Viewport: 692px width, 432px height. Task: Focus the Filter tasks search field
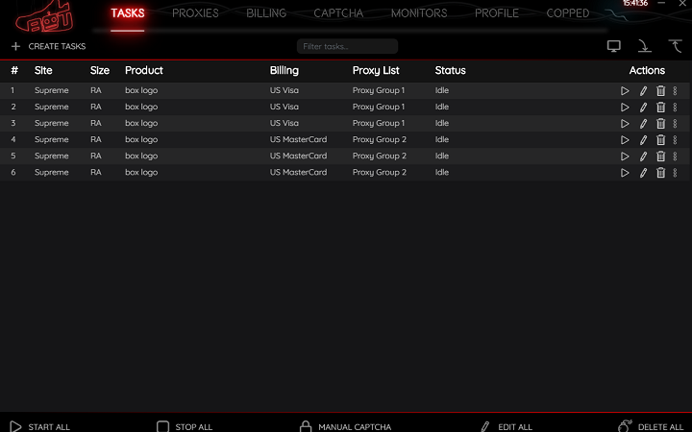click(x=347, y=46)
